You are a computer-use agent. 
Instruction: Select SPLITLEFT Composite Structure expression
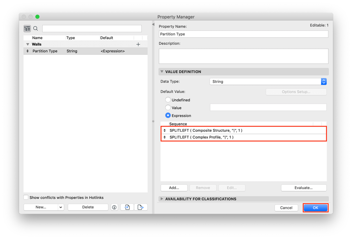243,130
